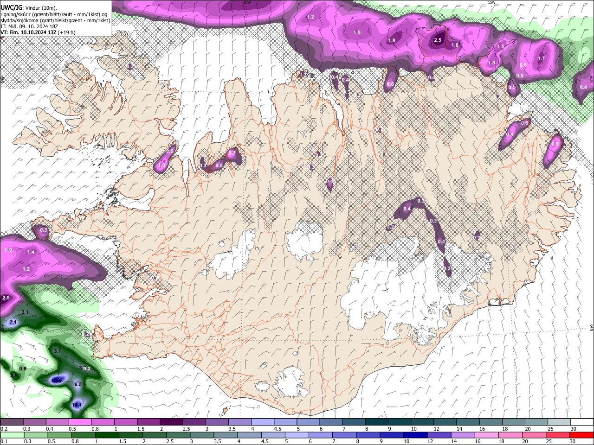Select white swatch after 30 on snow scale
Screen dimensions: 594x445
[x=581, y=422]
